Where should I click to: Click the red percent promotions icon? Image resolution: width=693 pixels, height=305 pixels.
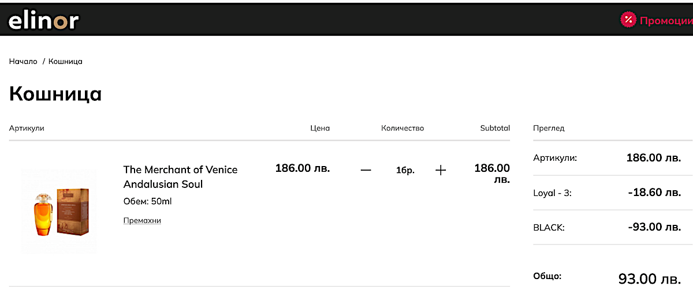pos(628,20)
